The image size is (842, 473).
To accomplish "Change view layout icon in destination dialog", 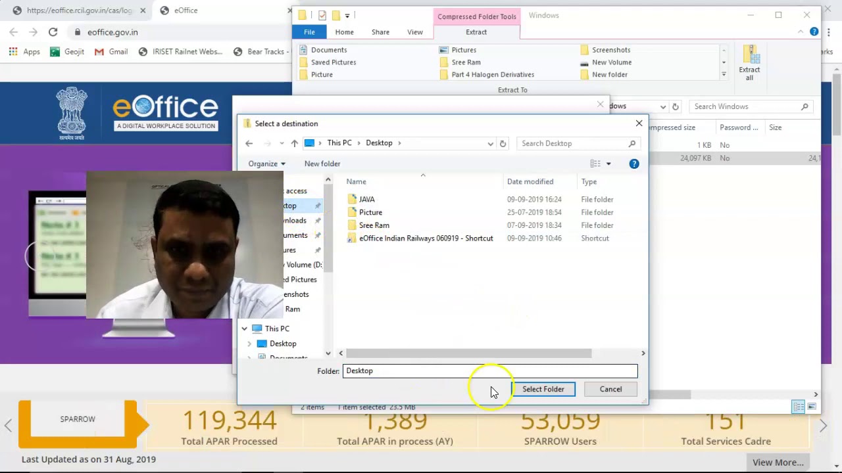I will [x=595, y=164].
